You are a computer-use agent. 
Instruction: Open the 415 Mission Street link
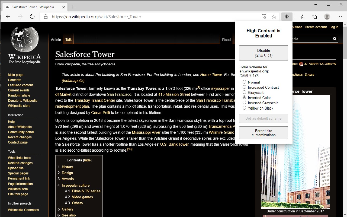coord(174,94)
